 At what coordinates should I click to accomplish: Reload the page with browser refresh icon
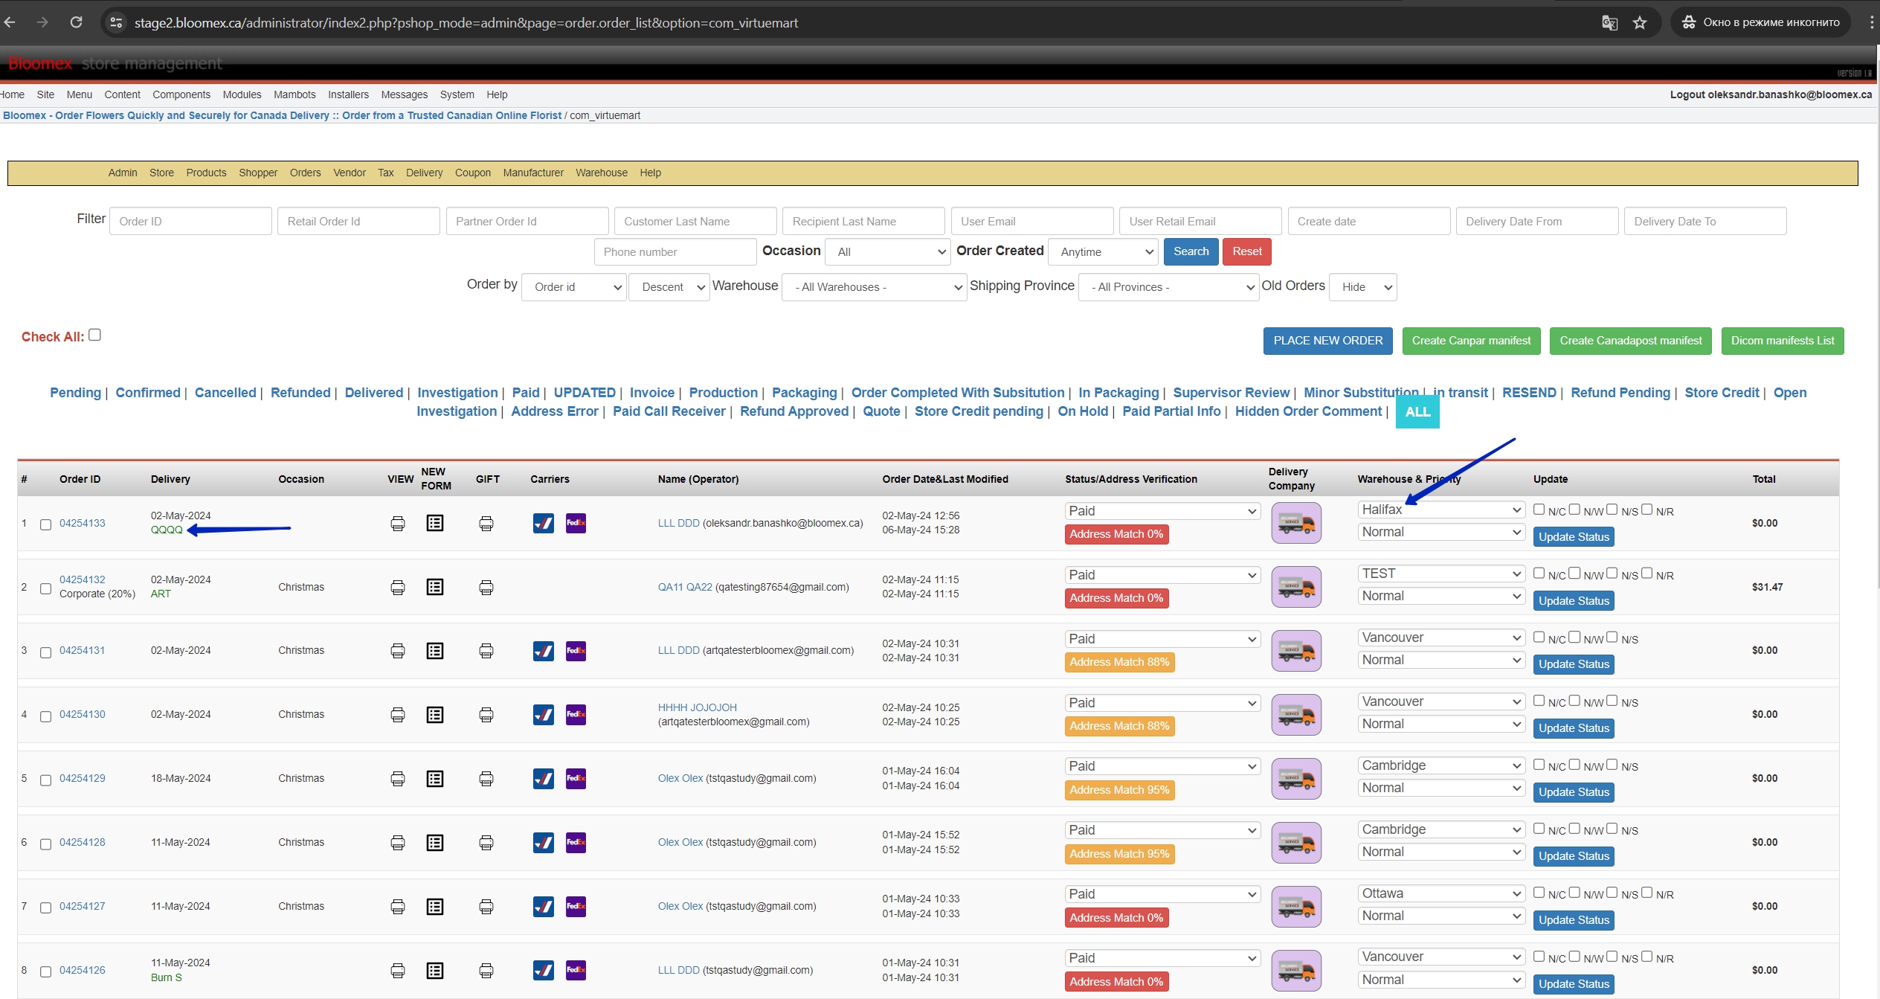tap(76, 22)
